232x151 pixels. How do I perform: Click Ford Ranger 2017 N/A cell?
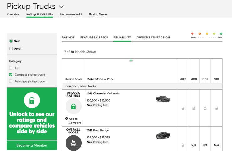205,145
